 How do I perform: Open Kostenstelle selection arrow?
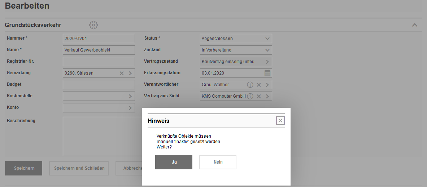pyautogui.click(x=130, y=96)
